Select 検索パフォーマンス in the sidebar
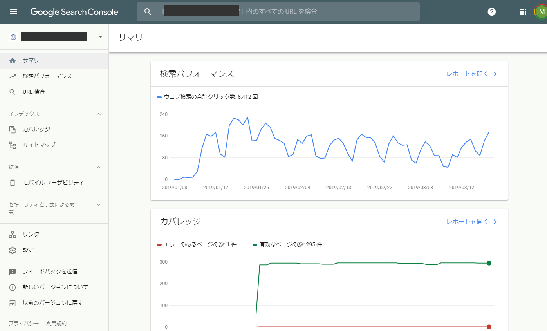Screen dimensions: 547x331 pos(47,76)
